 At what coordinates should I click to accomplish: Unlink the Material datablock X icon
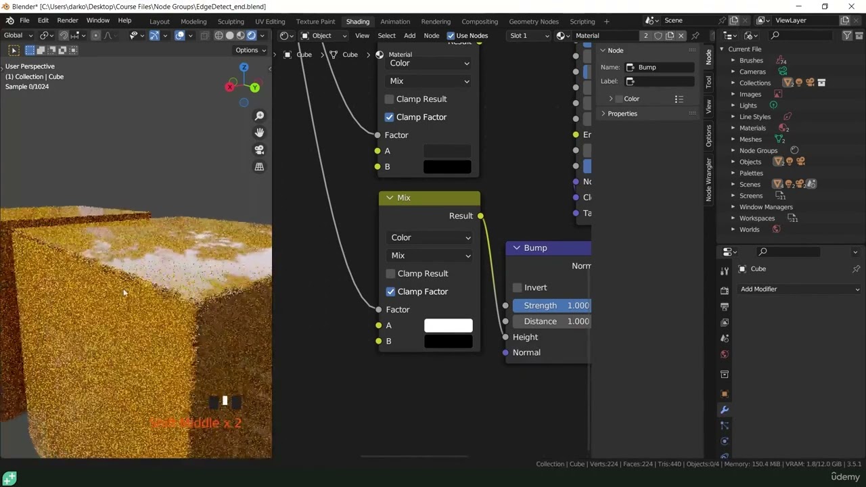tap(681, 35)
